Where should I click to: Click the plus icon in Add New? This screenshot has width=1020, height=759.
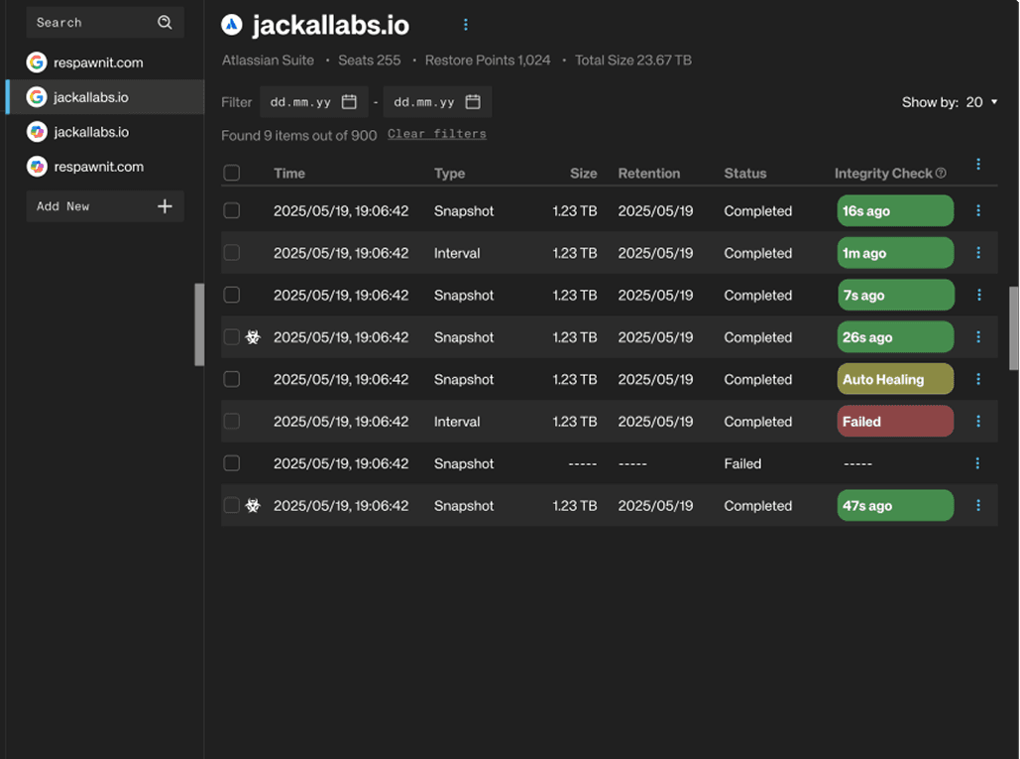click(x=165, y=206)
